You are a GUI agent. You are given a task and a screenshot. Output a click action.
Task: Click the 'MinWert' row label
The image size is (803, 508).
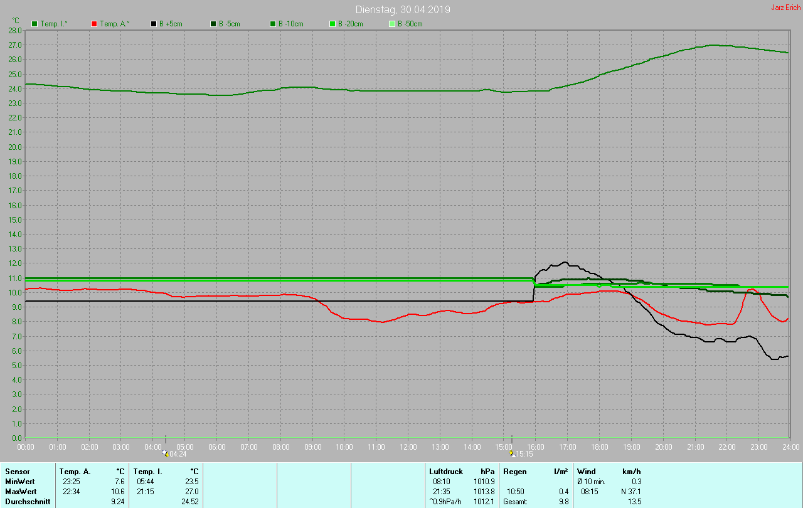(19, 482)
